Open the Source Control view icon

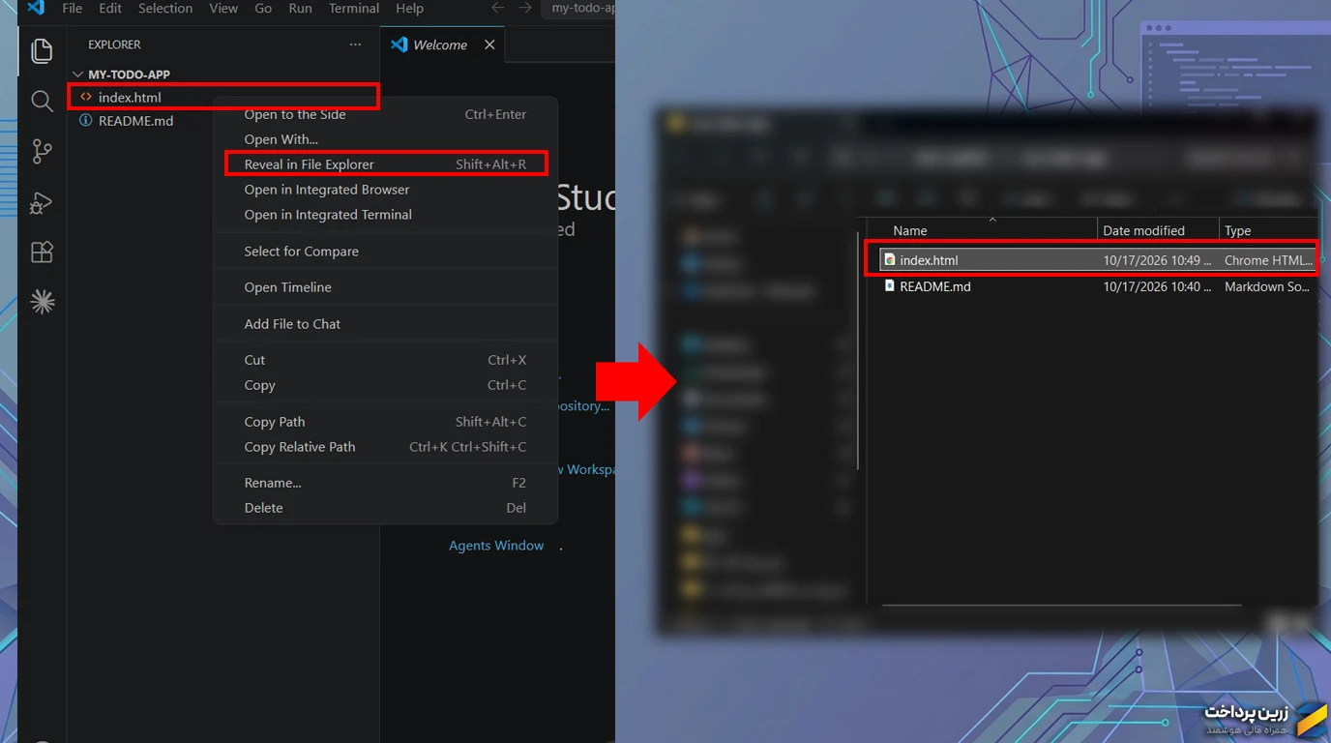(42, 152)
